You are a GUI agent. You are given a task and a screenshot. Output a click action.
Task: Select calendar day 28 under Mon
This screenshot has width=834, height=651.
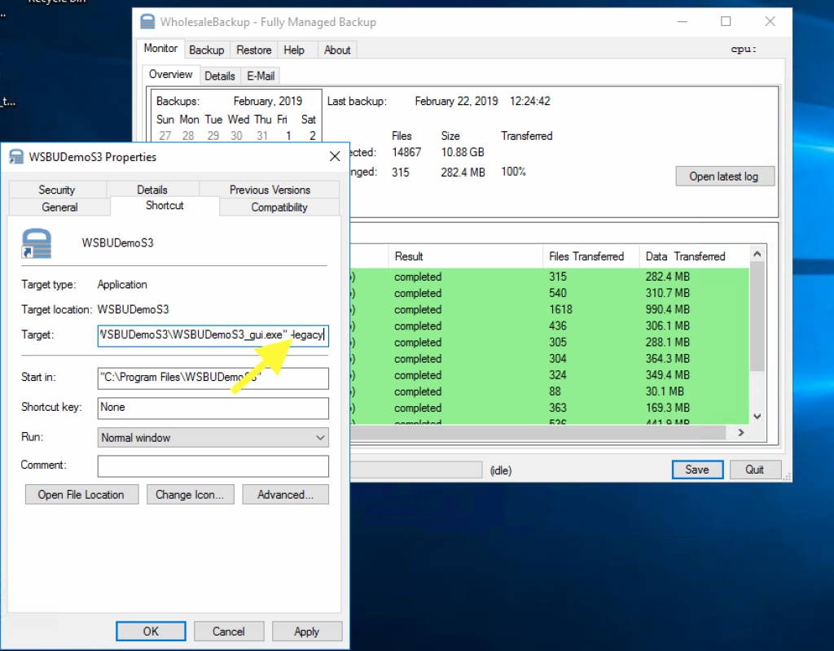click(188, 136)
